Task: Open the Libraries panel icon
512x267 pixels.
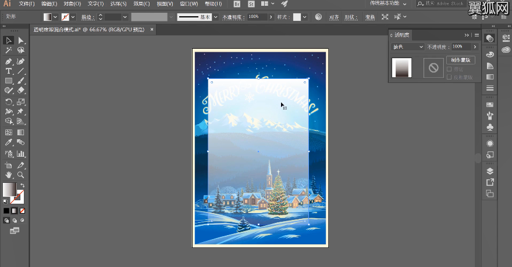Action: (506, 49)
